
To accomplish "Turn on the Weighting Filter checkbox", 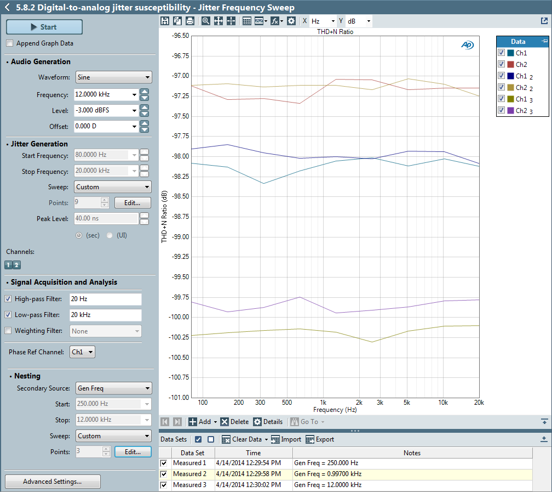I will 8,331.
